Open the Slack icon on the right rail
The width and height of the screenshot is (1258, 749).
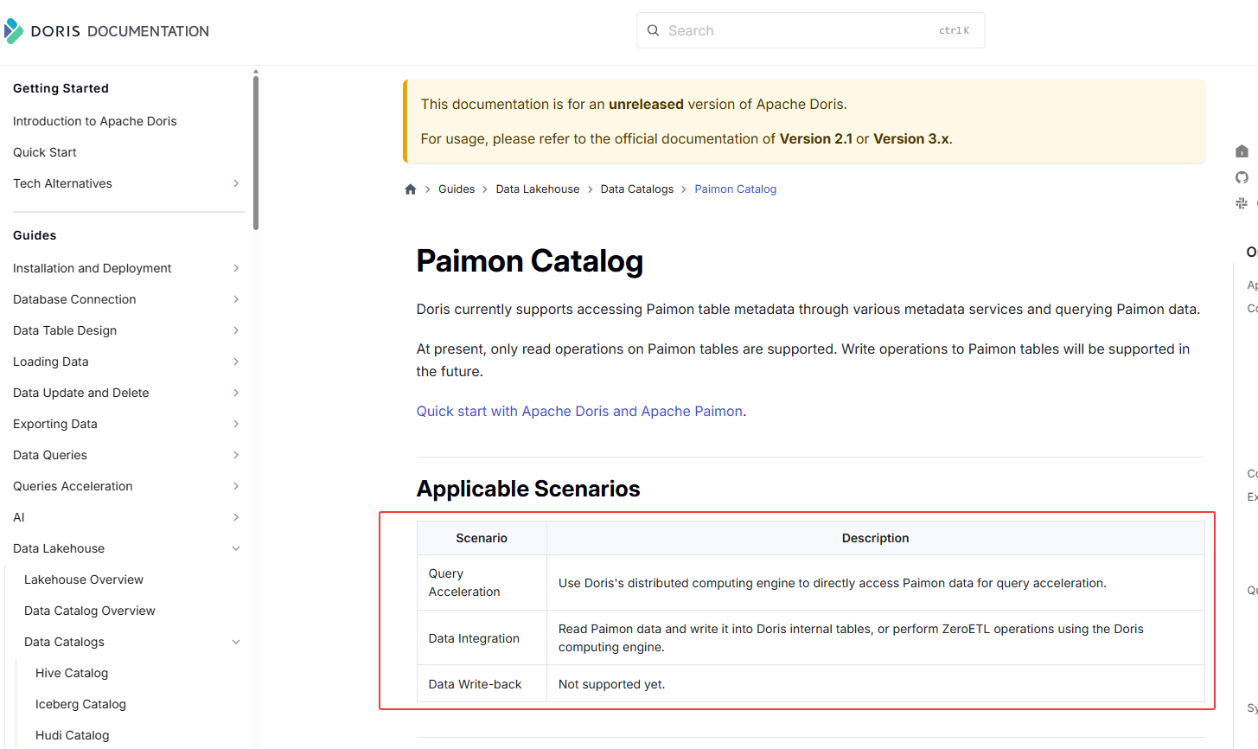(x=1242, y=203)
